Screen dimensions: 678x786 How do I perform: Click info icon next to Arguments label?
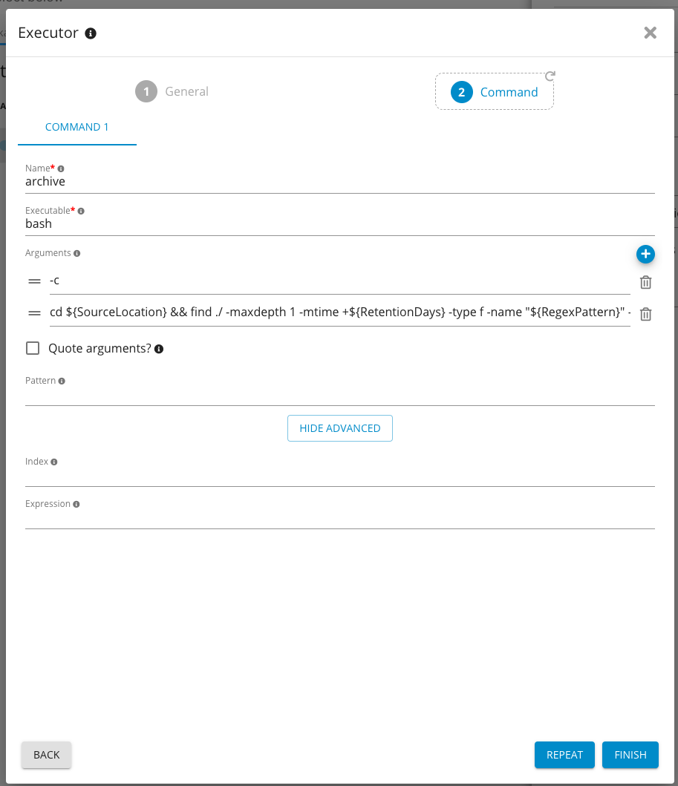coord(76,253)
